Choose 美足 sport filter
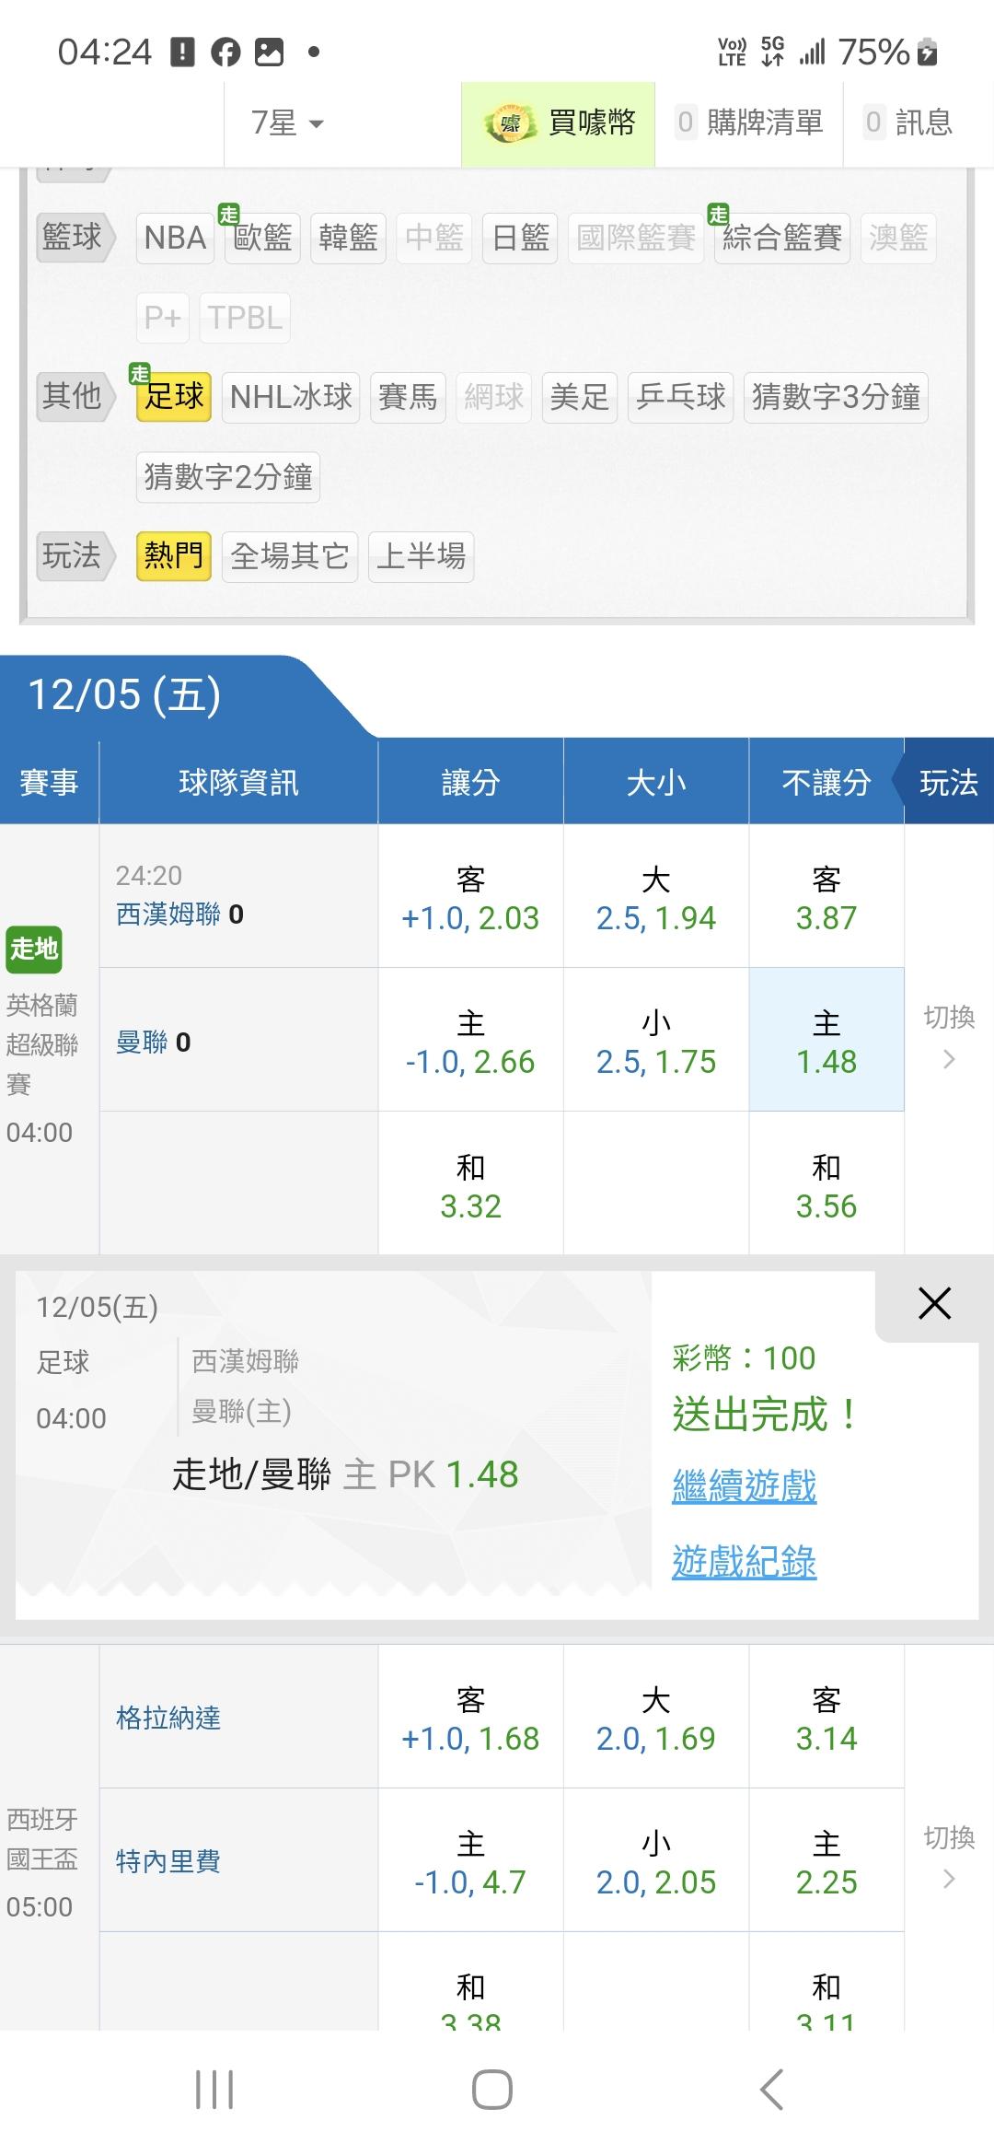 click(580, 397)
